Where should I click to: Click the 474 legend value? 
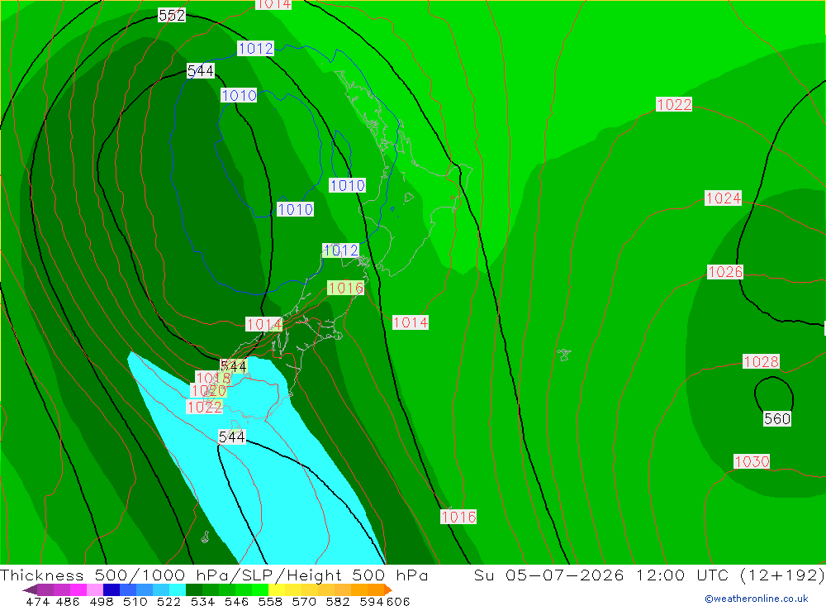[x=37, y=601]
